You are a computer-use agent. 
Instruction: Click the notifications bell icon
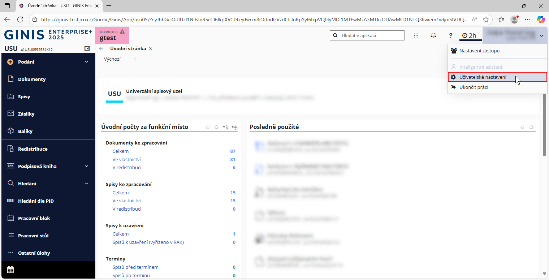click(433, 35)
